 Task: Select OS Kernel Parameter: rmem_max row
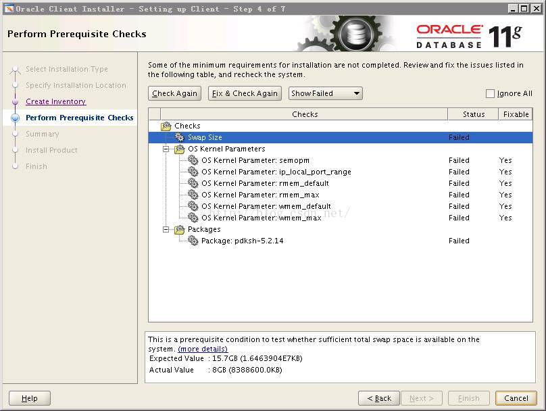click(341, 195)
